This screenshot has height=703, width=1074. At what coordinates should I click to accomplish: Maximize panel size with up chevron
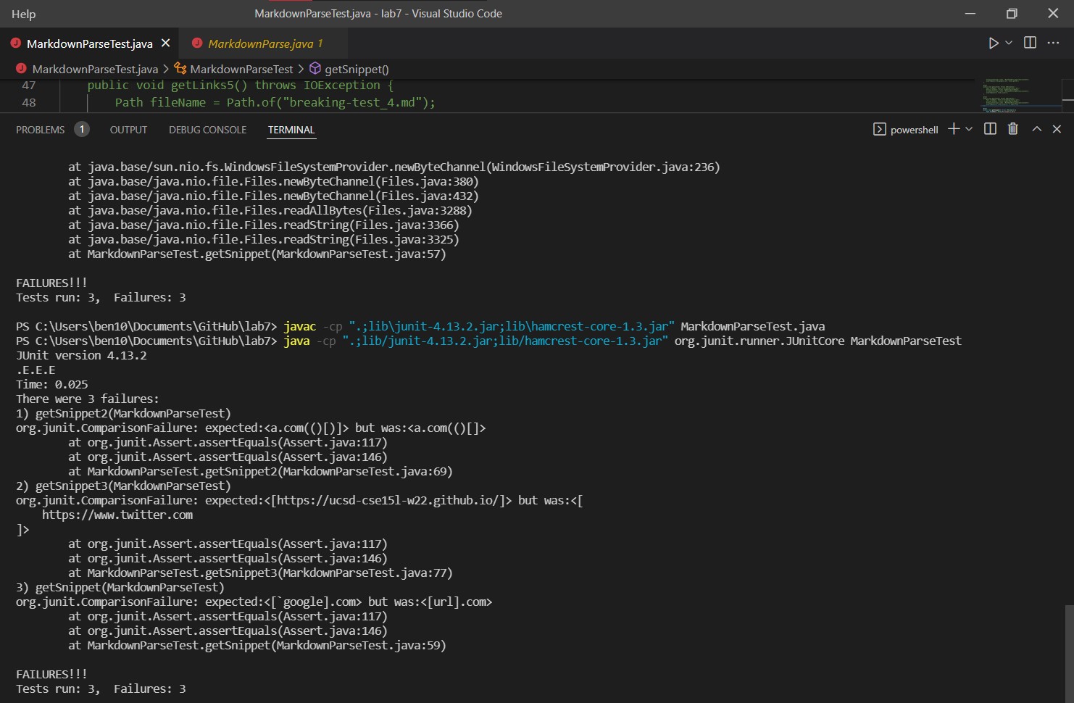coord(1037,129)
